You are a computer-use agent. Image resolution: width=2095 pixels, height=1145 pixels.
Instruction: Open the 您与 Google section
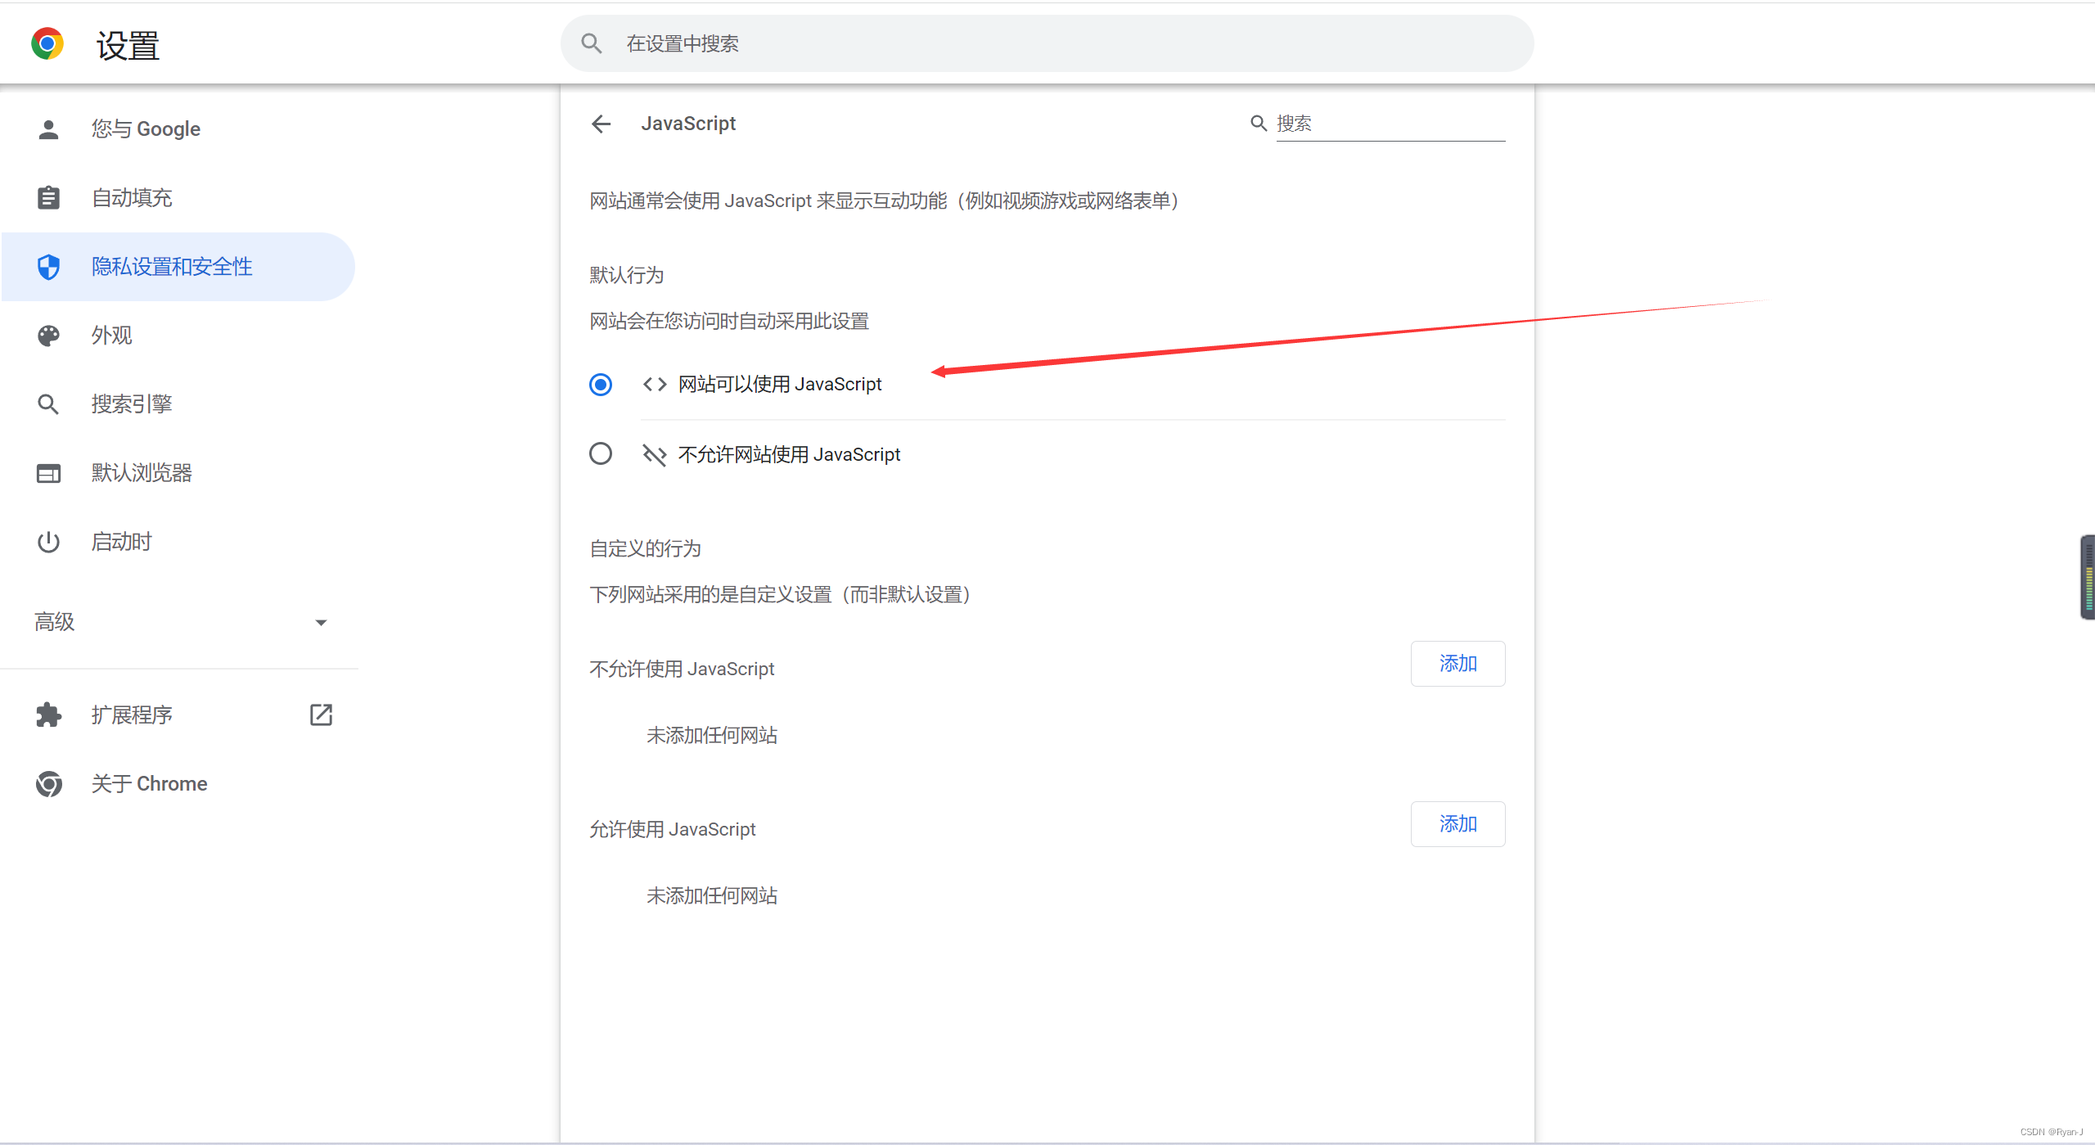pos(178,129)
